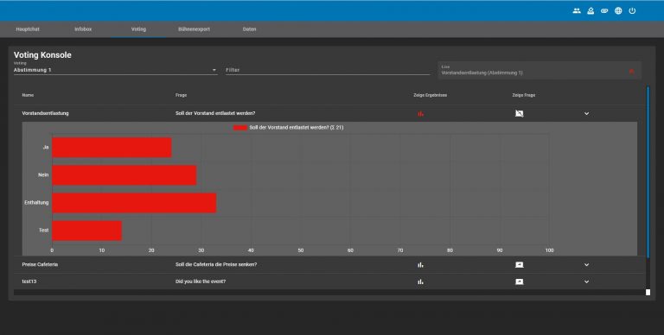Click question text 'Soll der Vorstand entlastet werden?'
Viewport: 664px width, 335px height.
pyautogui.click(x=215, y=113)
